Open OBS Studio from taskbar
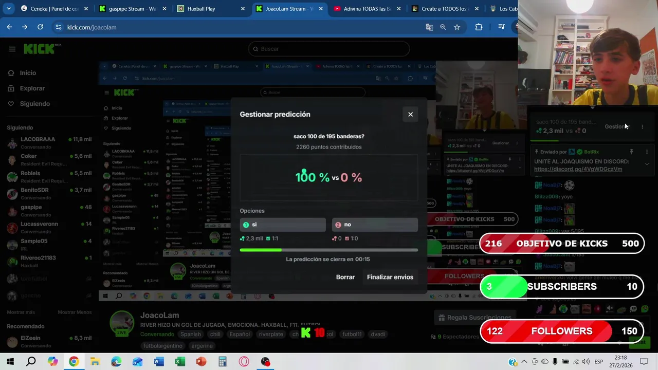658x370 pixels. point(265,362)
